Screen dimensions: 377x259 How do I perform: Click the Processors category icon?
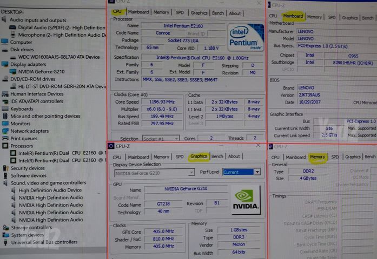tap(5, 146)
